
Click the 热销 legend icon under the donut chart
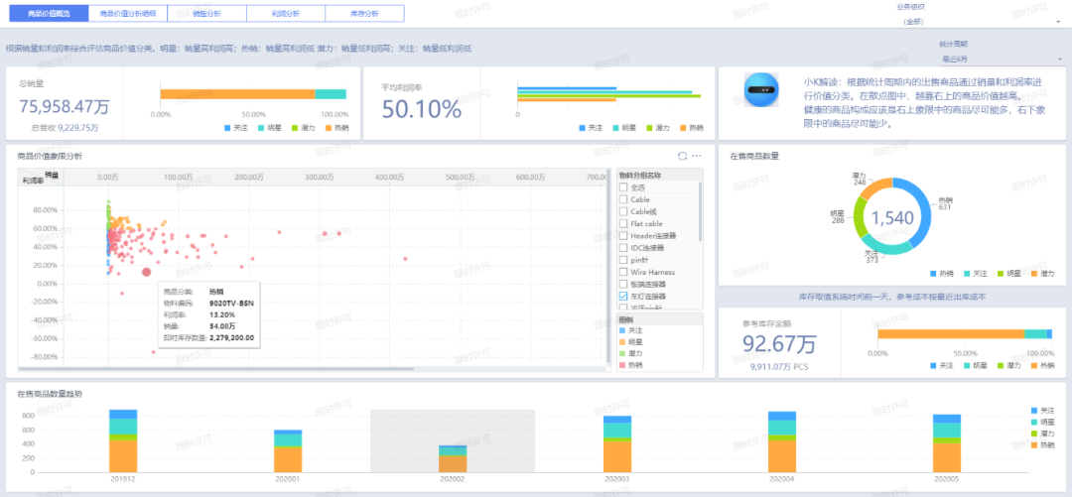coord(934,273)
